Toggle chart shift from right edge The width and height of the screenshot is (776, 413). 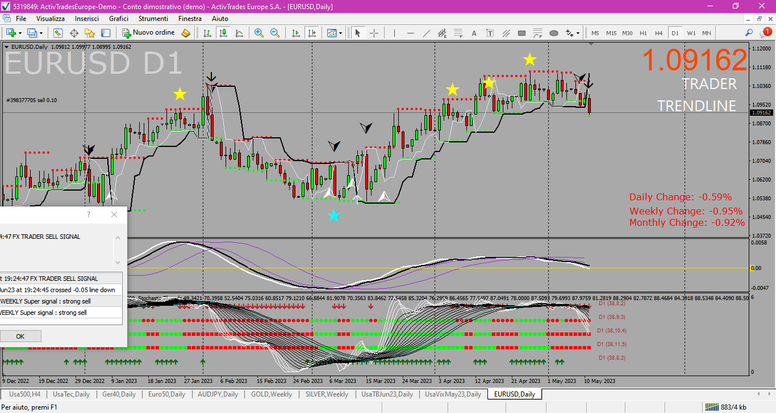coord(311,33)
